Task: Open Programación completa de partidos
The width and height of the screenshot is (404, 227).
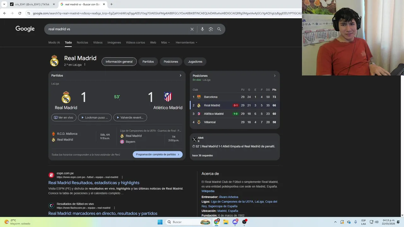Action: pyautogui.click(x=157, y=154)
